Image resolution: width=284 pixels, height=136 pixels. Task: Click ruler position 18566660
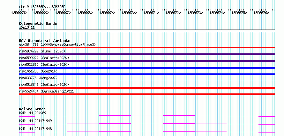tap(41, 13)
